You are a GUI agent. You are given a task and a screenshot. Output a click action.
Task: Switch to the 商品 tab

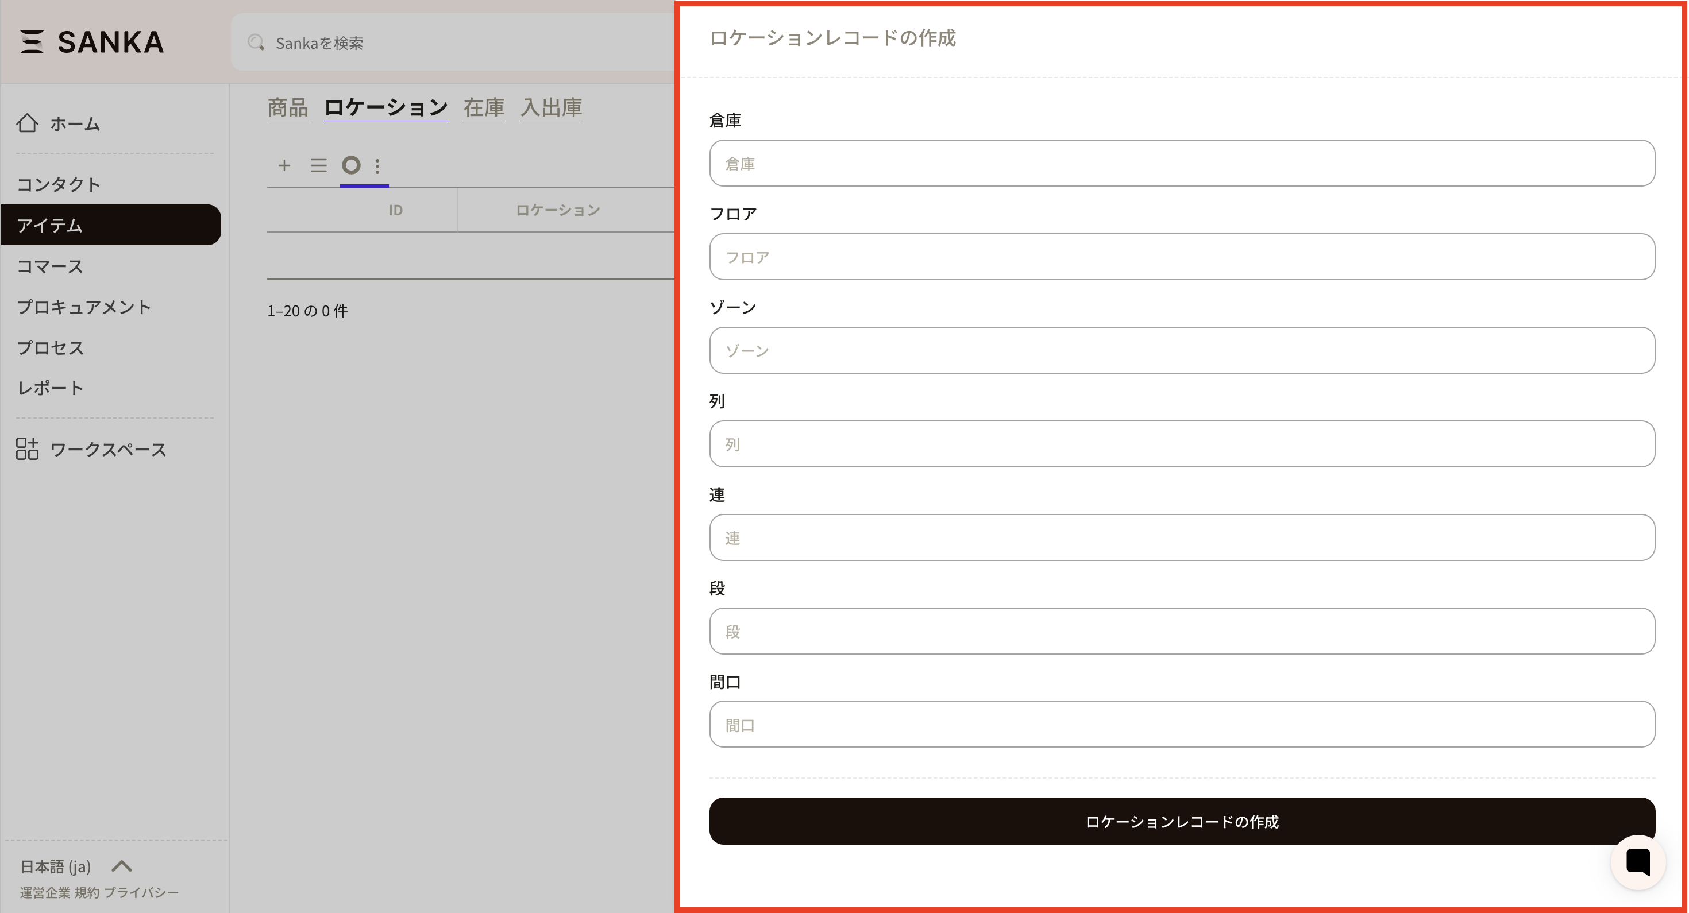click(288, 107)
